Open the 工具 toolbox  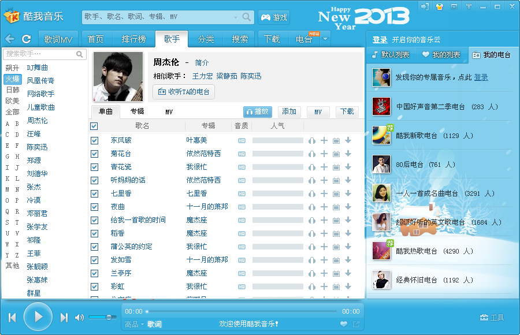coord(492,318)
